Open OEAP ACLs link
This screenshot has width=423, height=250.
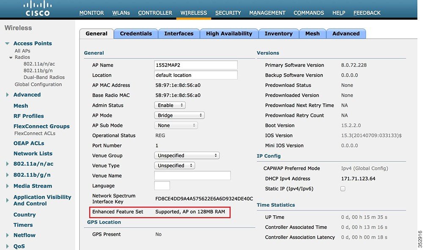click(x=29, y=143)
